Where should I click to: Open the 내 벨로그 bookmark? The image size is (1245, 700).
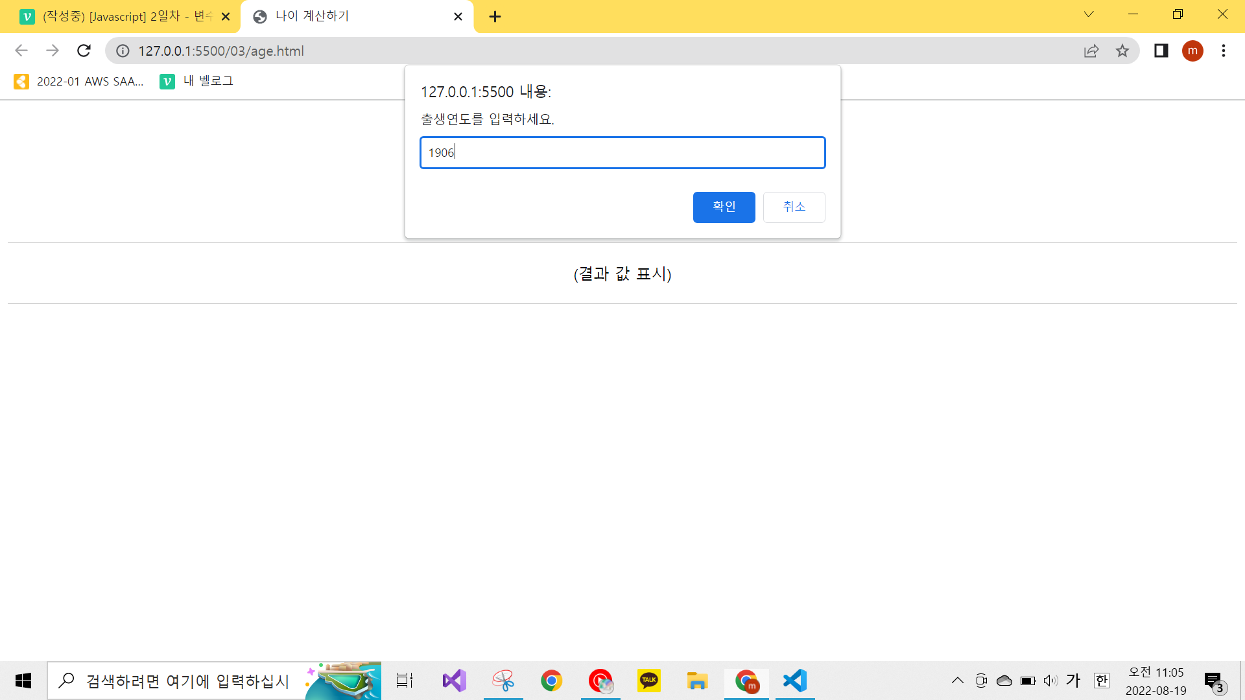(x=196, y=81)
